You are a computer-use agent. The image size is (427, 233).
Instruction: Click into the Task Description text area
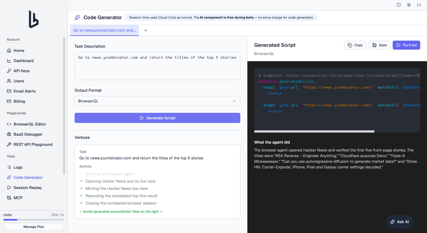[157, 66]
